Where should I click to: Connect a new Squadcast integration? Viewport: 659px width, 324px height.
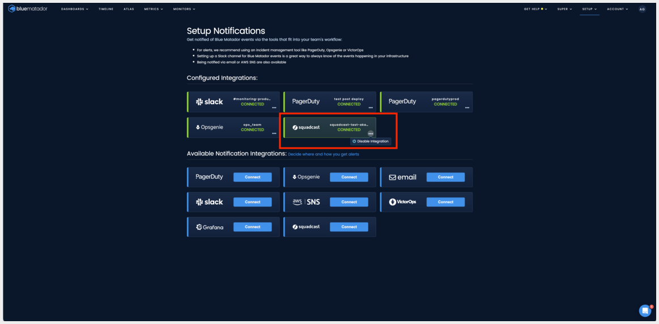(x=349, y=227)
